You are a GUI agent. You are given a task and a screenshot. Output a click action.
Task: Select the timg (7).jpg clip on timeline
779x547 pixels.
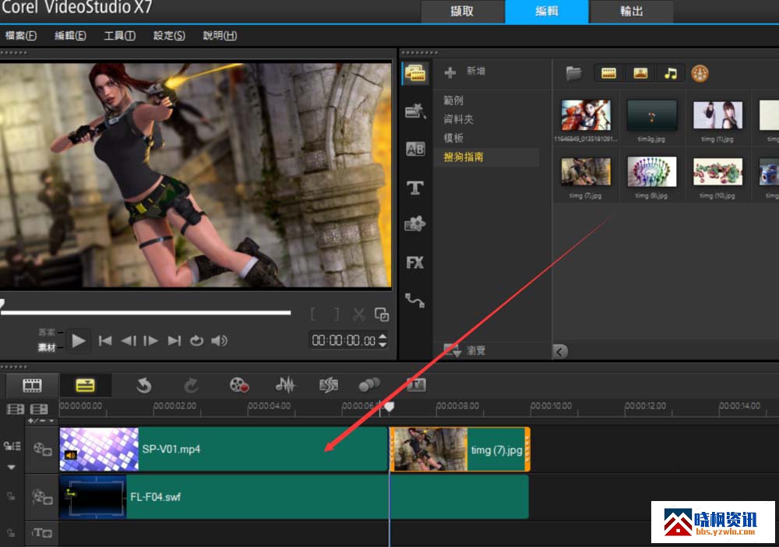(x=460, y=449)
